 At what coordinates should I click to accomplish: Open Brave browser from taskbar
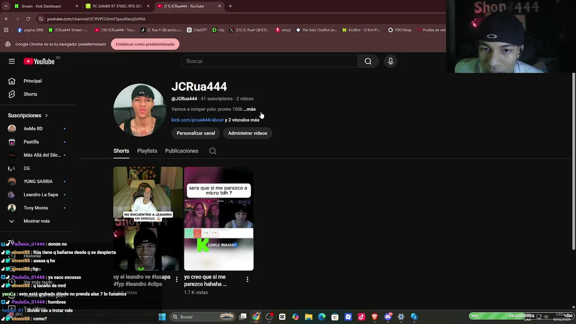(x=374, y=317)
